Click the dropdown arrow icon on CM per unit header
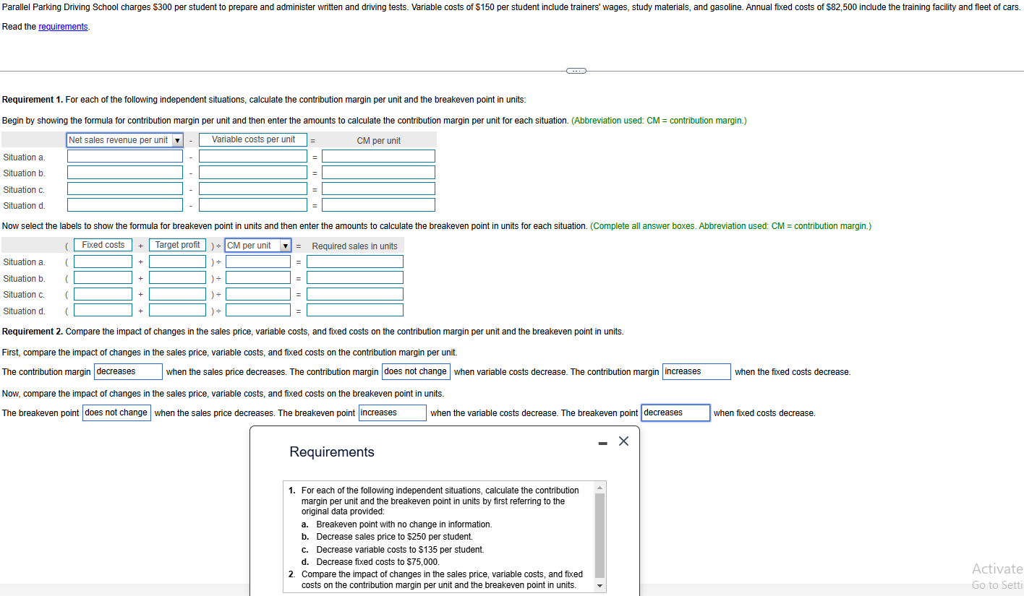The image size is (1024, 596). 285,245
